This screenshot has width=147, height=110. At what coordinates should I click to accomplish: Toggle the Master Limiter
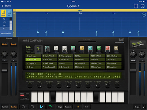click(x=5, y=44)
